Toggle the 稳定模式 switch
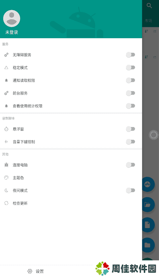 [x=131, y=68]
